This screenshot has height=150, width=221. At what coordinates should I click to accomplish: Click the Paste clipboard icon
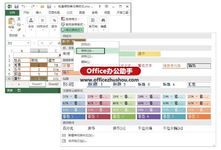tap(11, 21)
